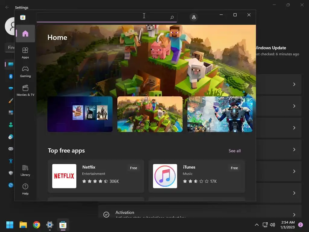This screenshot has width=309, height=232.
Task: Click the Free button for Netflix
Action: pyautogui.click(x=133, y=168)
